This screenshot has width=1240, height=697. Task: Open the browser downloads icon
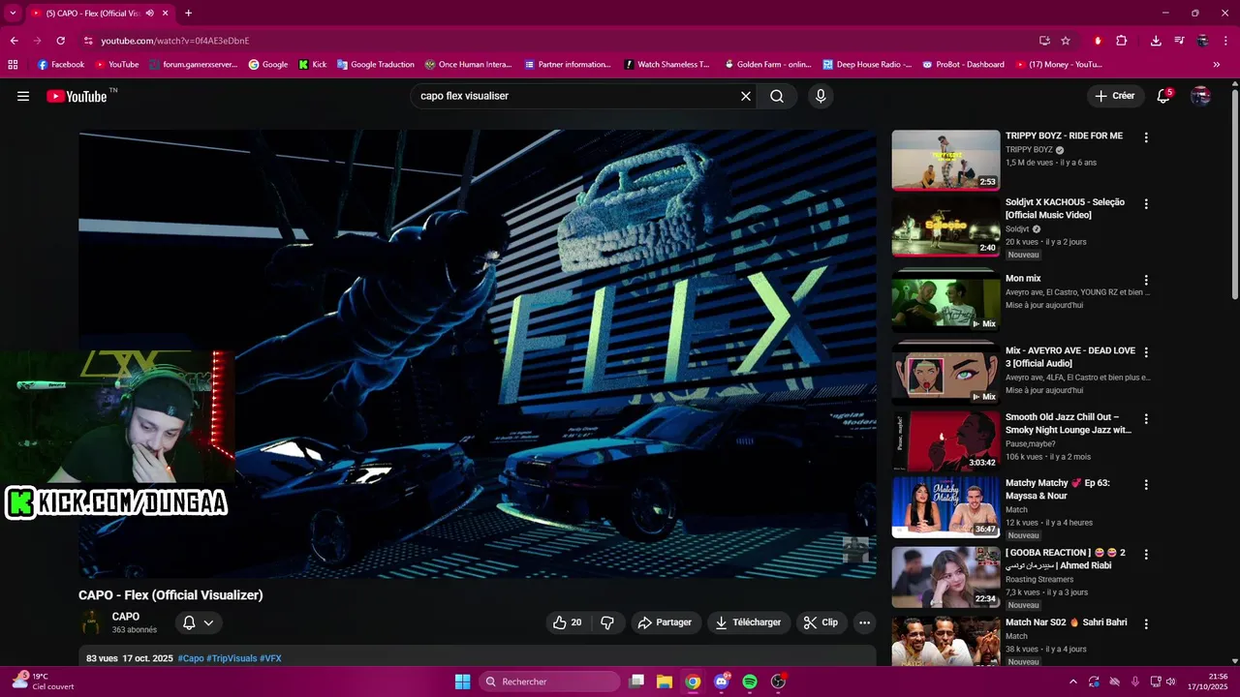(1156, 41)
